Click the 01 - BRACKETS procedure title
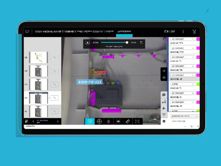This screenshot has width=221, height=166. [x=42, y=120]
